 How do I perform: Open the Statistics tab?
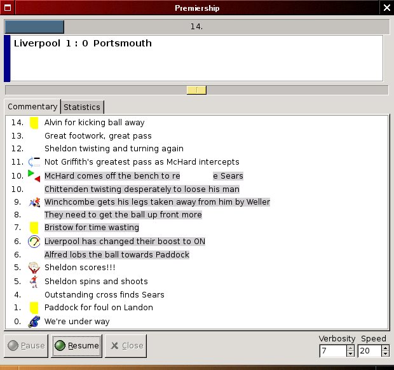point(82,107)
